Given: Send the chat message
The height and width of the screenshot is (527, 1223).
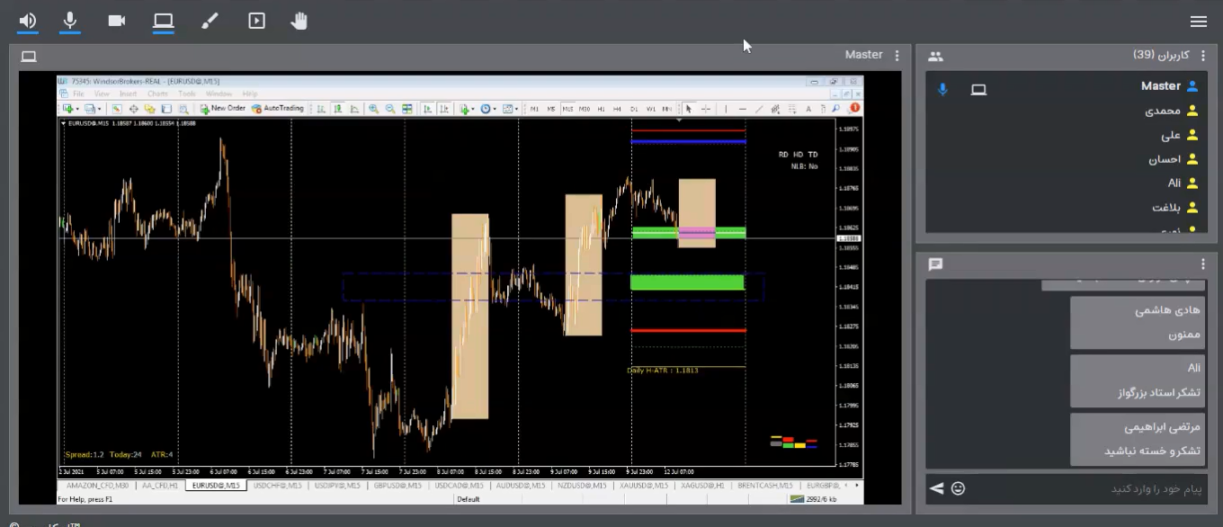Looking at the screenshot, I should (937, 488).
